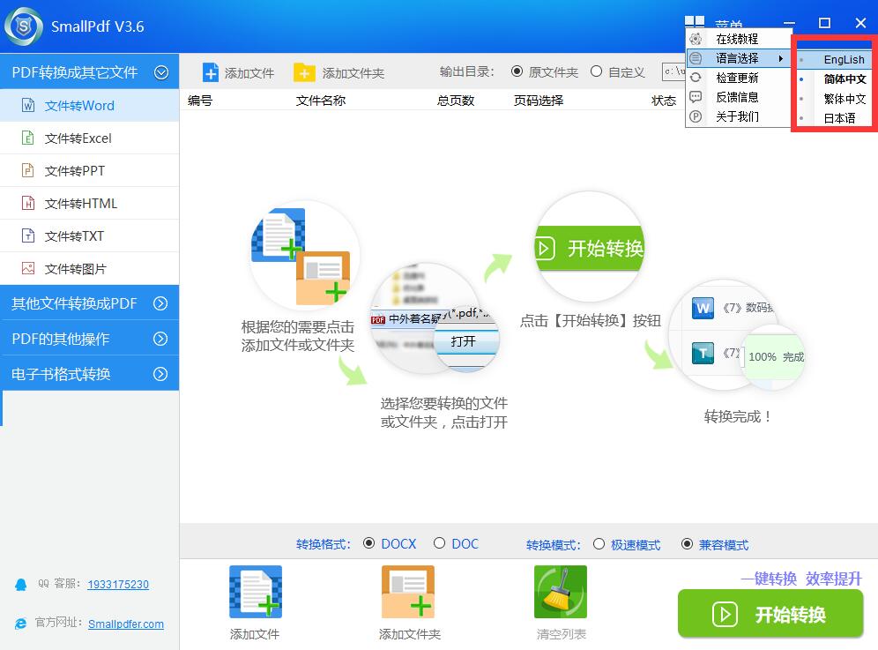Viewport: 878px width, 650px height.
Task: Click the output directory path field
Action: (673, 71)
